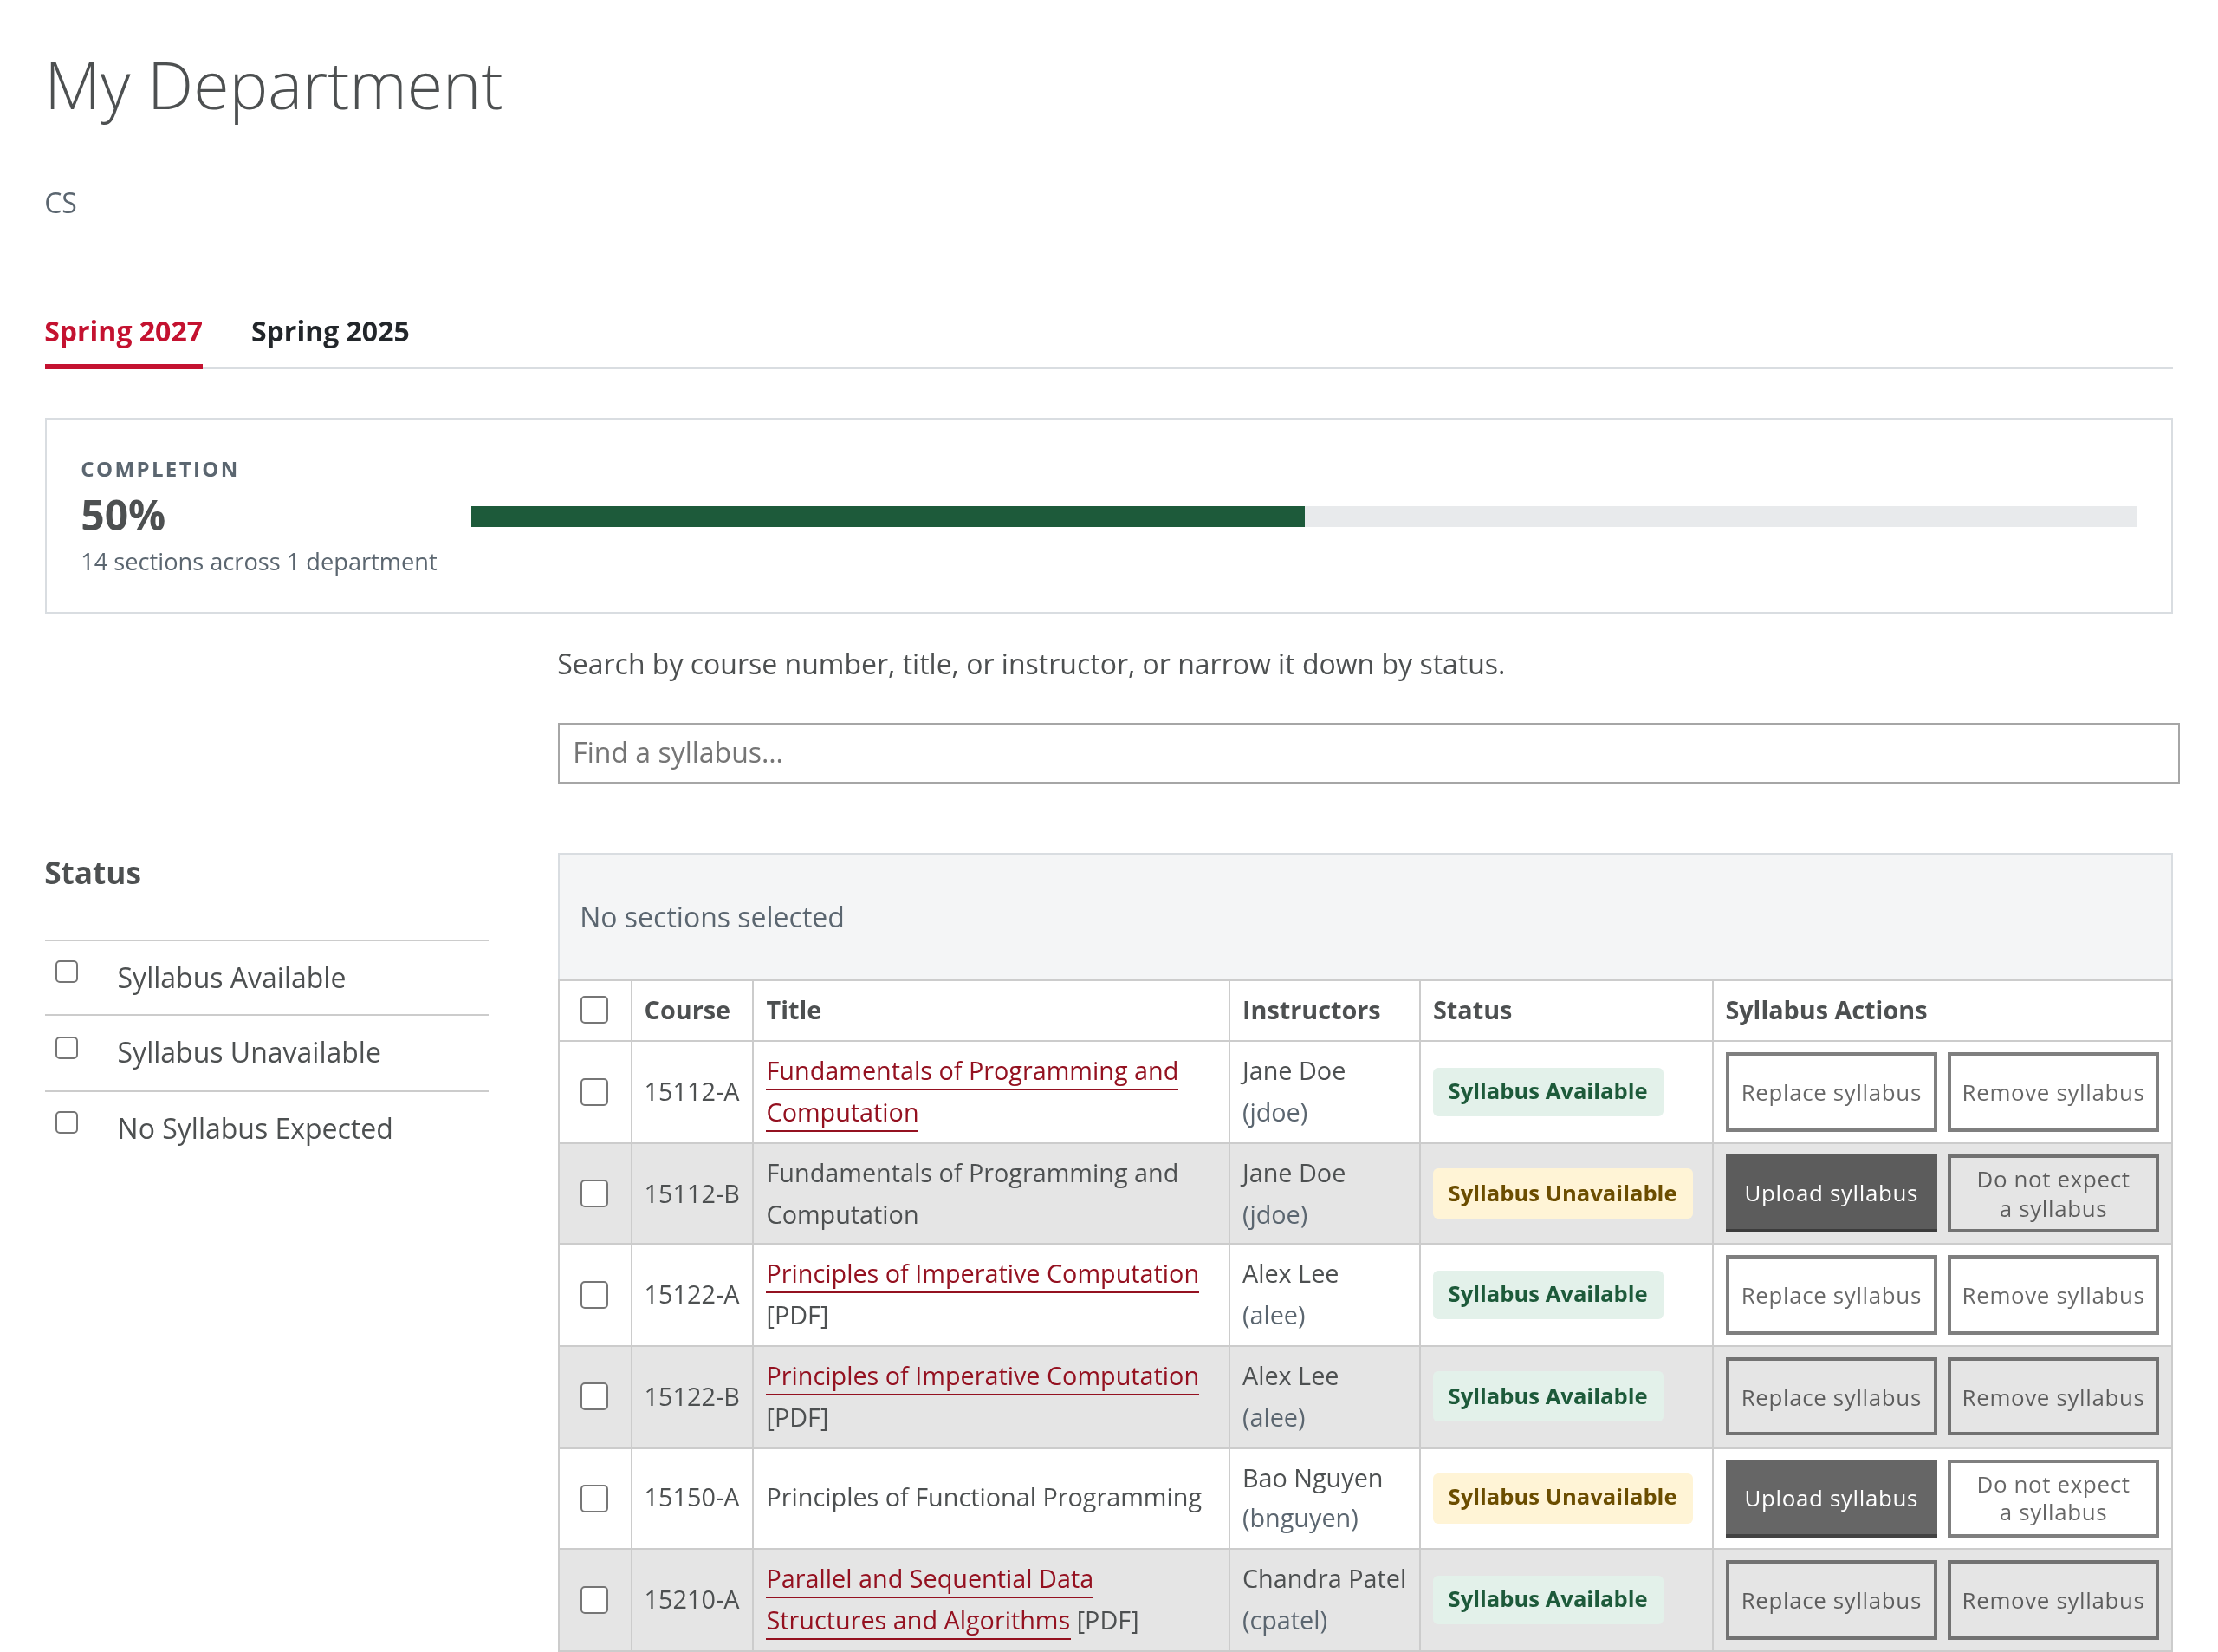2218x1652 pixels.
Task: Open 15122-A Principles of Imperative Computation link
Action: pos(983,1274)
